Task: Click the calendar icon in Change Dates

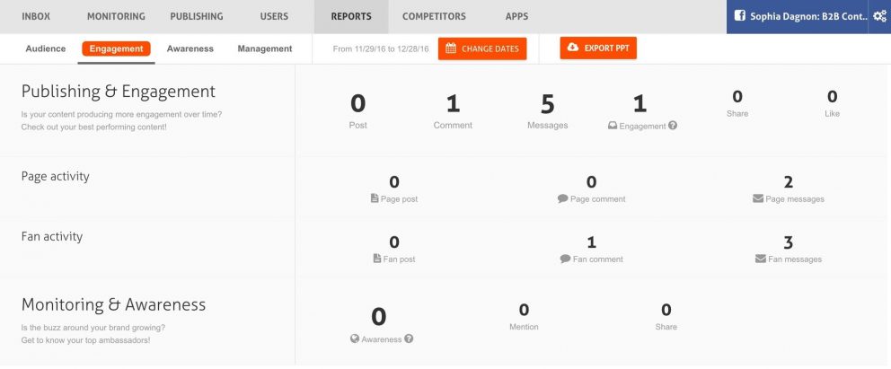Action: pos(451,48)
